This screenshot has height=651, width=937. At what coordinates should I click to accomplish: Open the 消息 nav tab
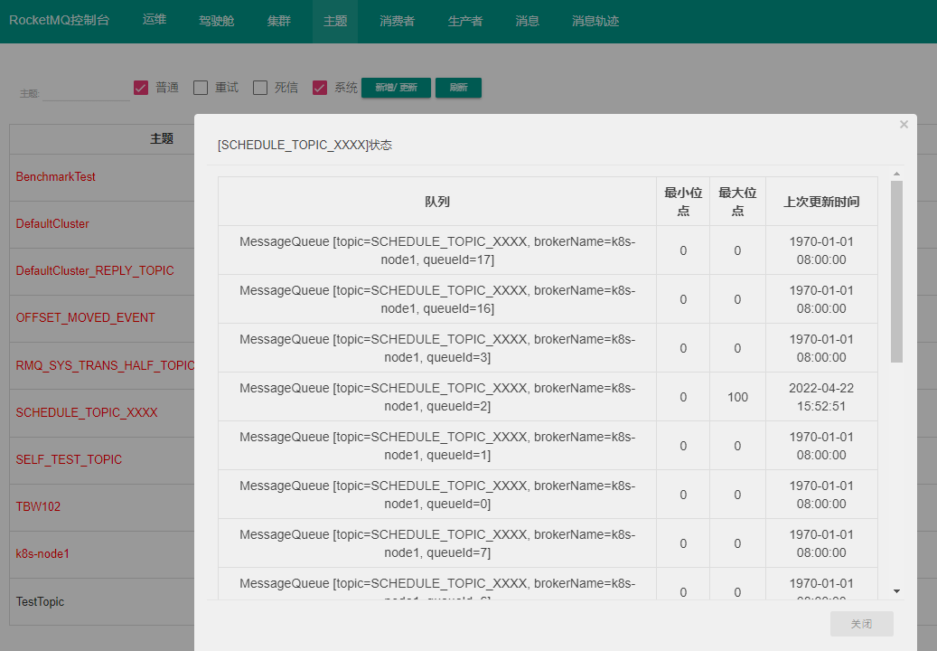pyautogui.click(x=528, y=21)
